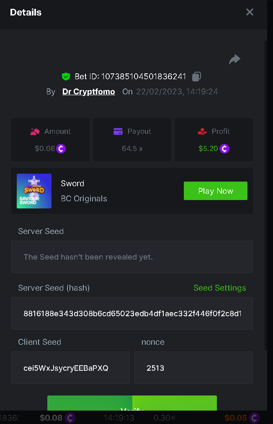Click the Saviour Sword game thumbnail
Image resolution: width=273 pixels, height=424 pixels.
(x=34, y=191)
